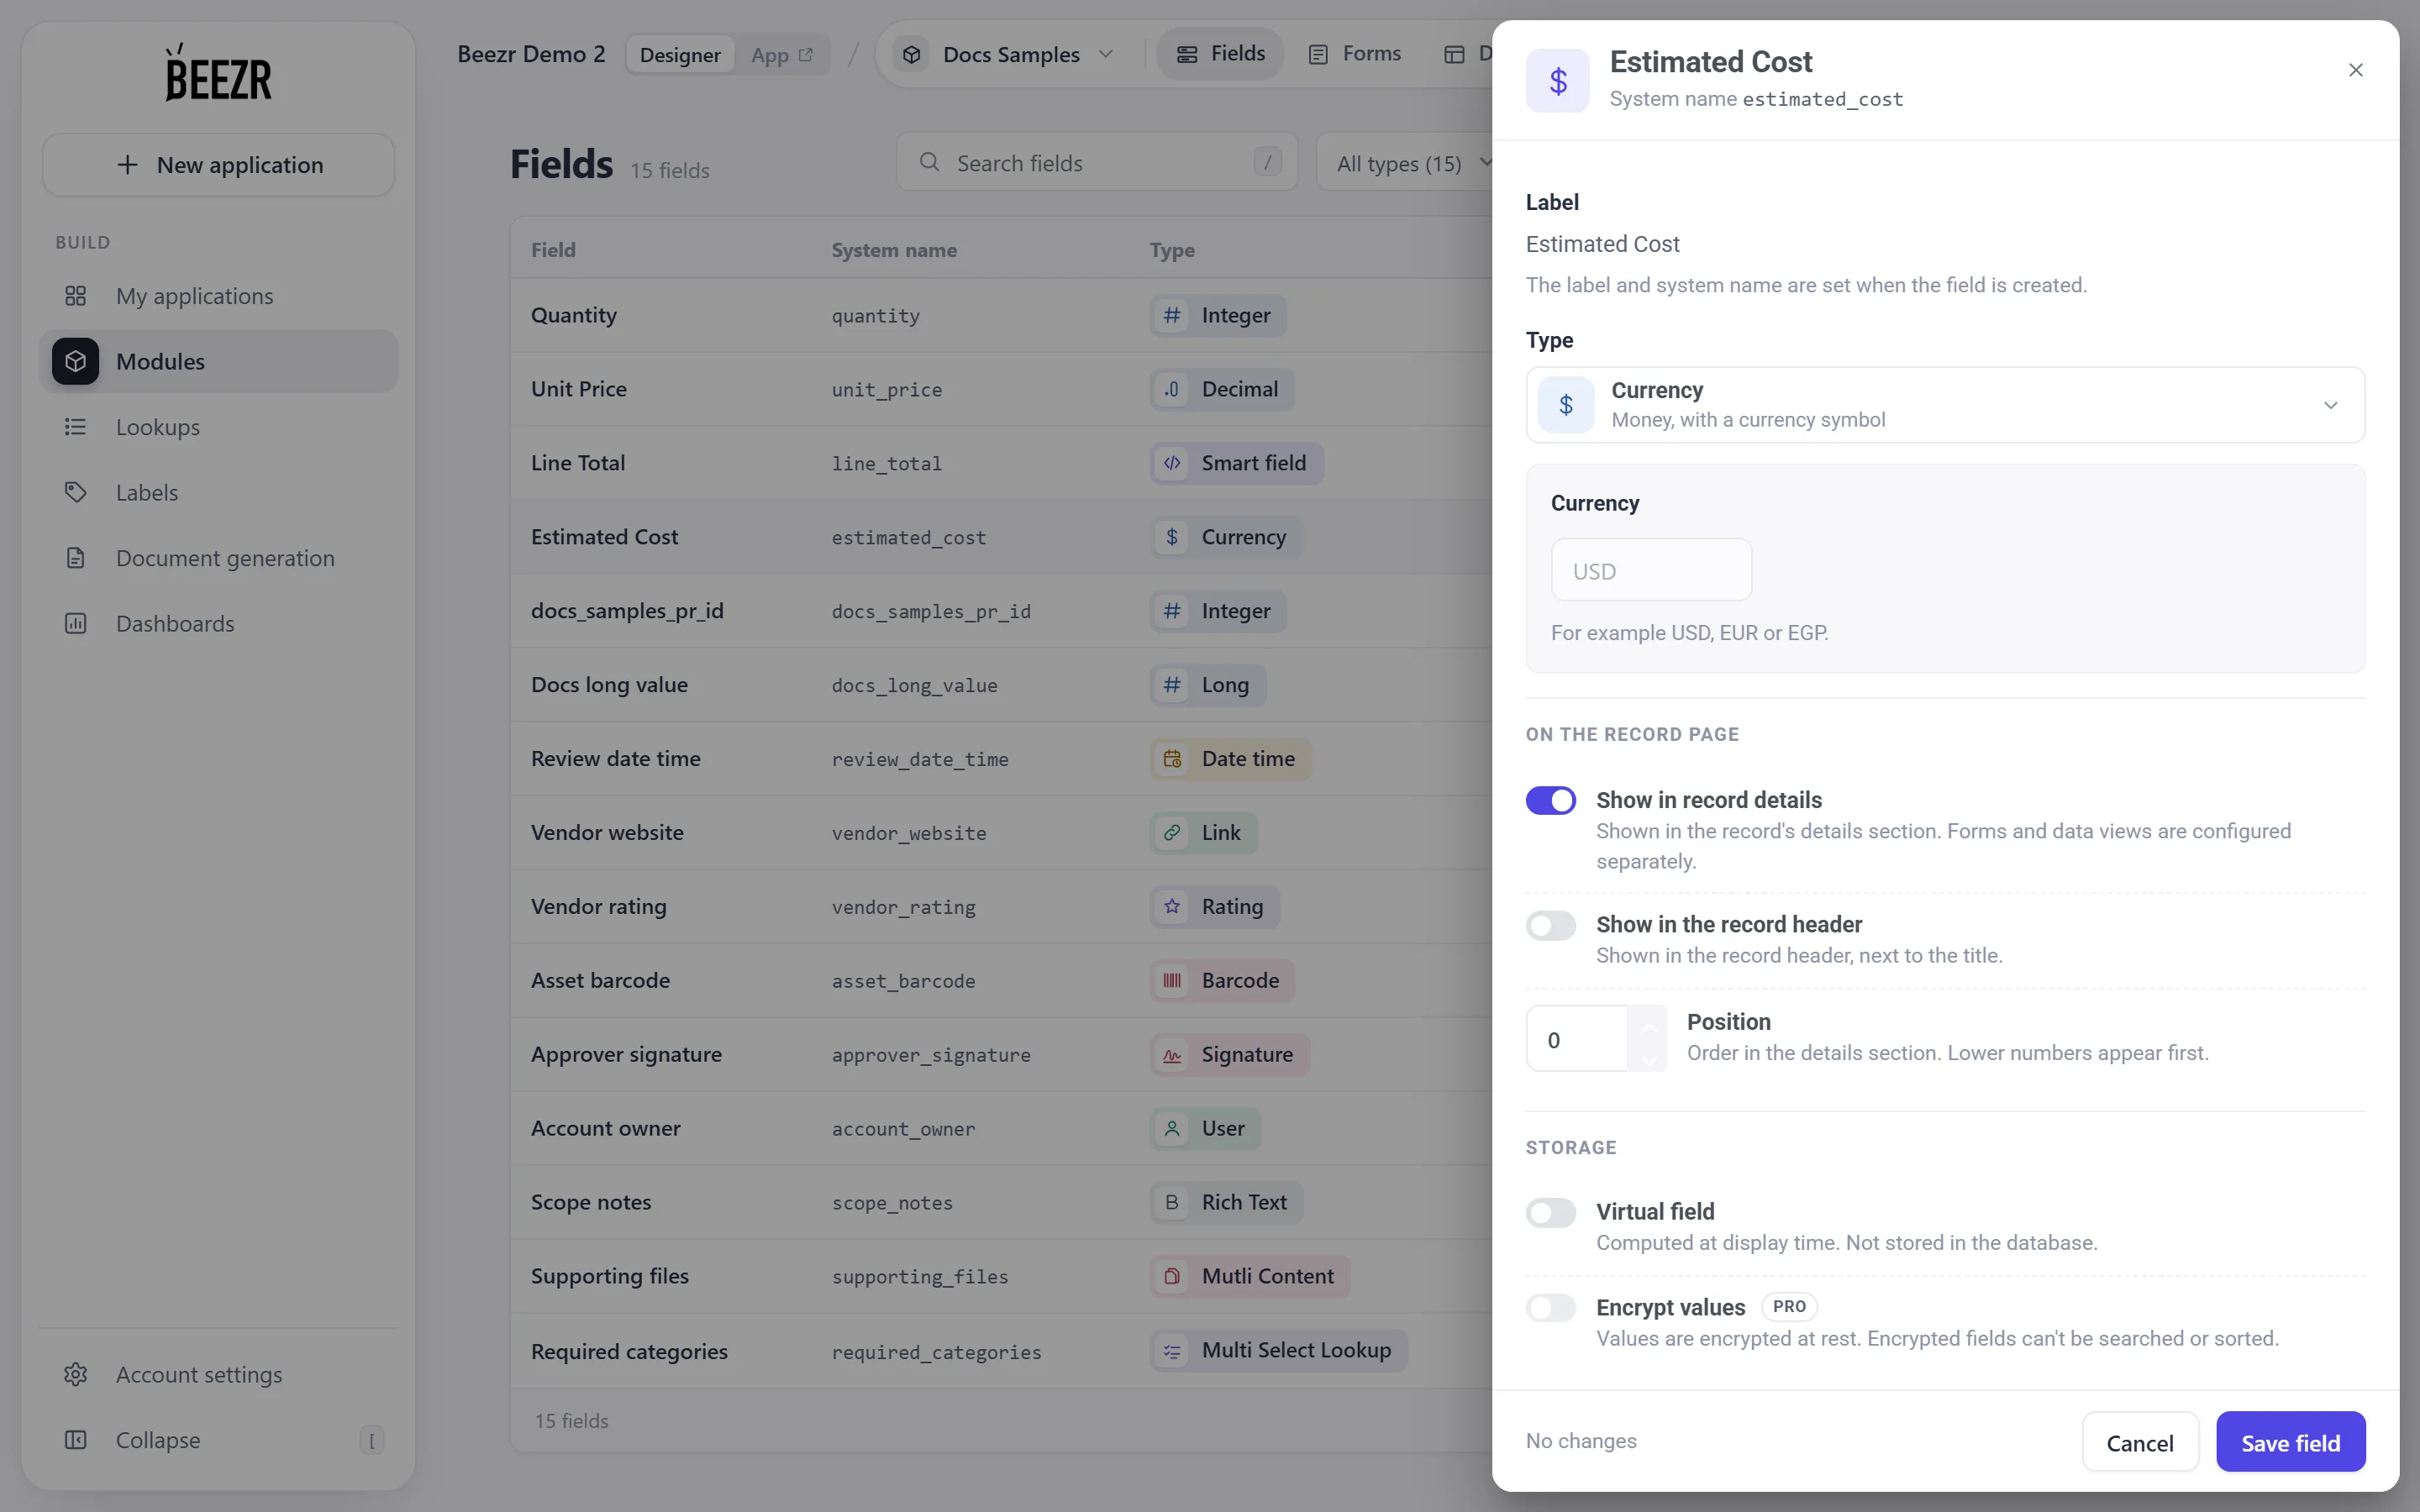Close the Estimated Cost panel
Viewport: 2420px width, 1512px height.
pos(2355,70)
